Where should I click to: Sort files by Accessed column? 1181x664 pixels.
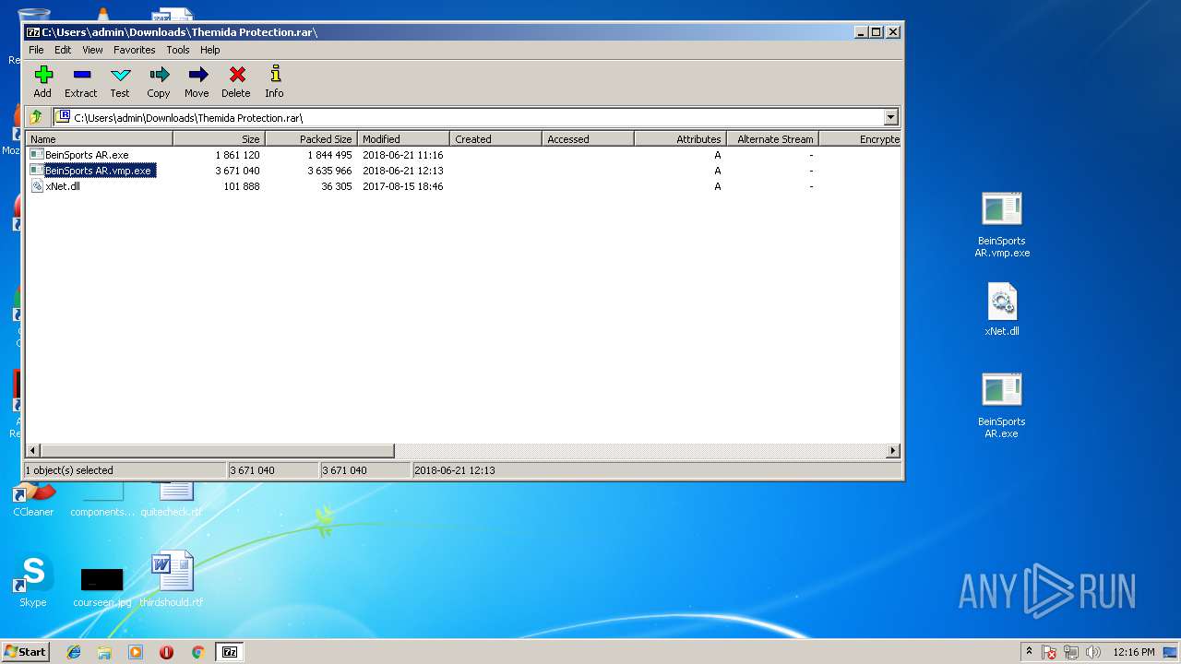click(x=589, y=139)
